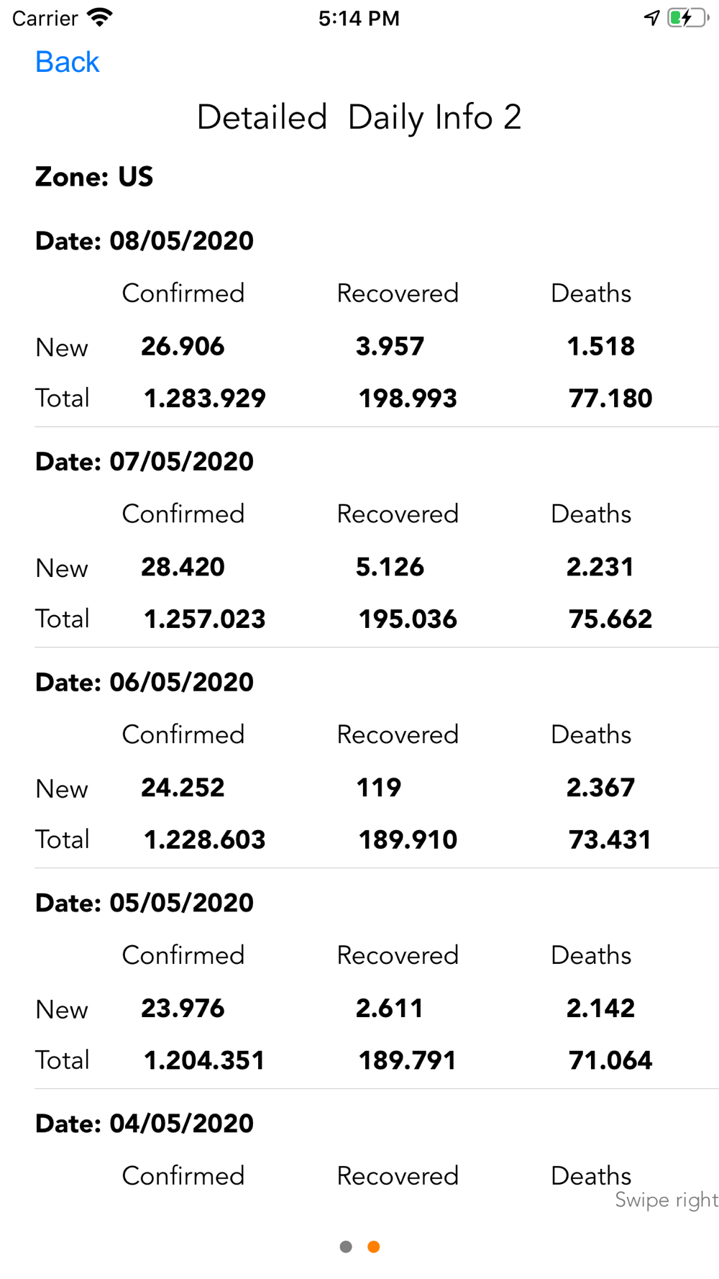Tap the Detailed Daily Info 2 title
The width and height of the screenshot is (719, 1279).
[359, 117]
